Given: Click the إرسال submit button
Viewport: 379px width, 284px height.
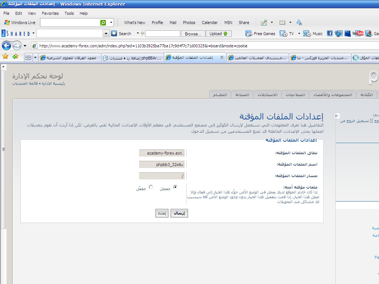Looking at the screenshot, I should (179, 213).
